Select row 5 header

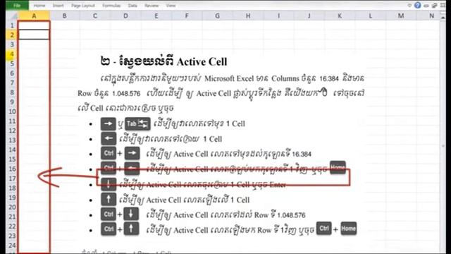(x=12, y=64)
